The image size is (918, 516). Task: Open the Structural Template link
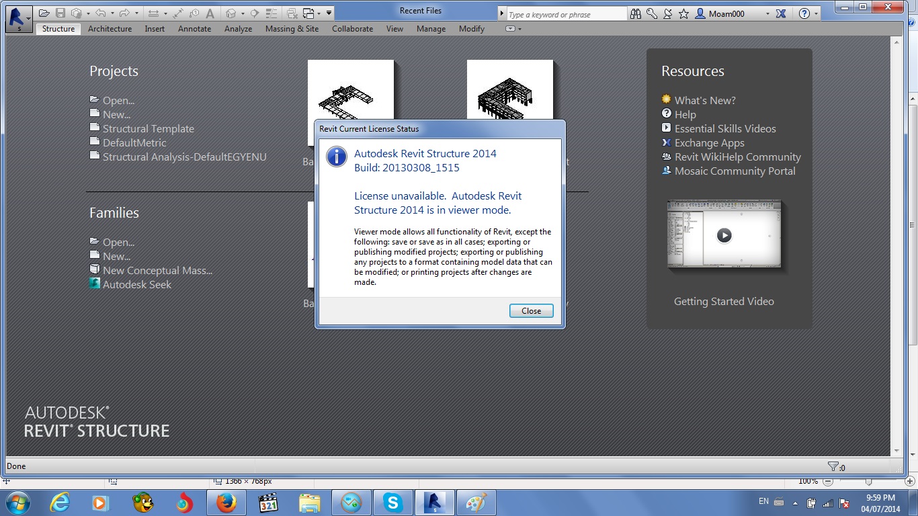point(148,128)
